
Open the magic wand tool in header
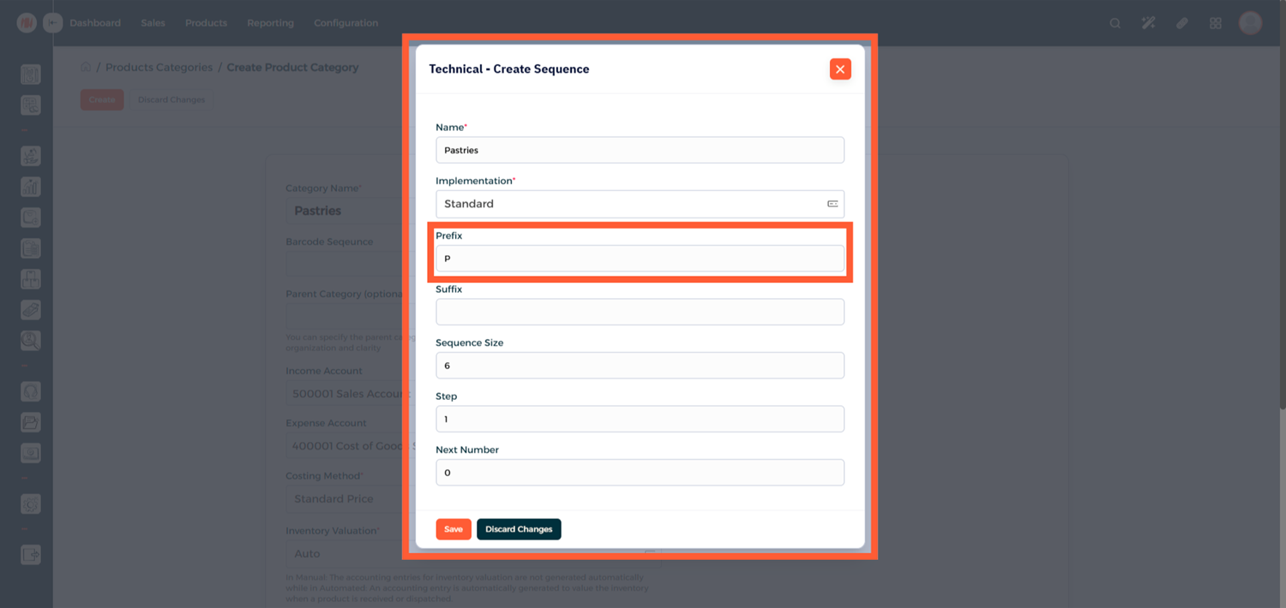[1148, 23]
